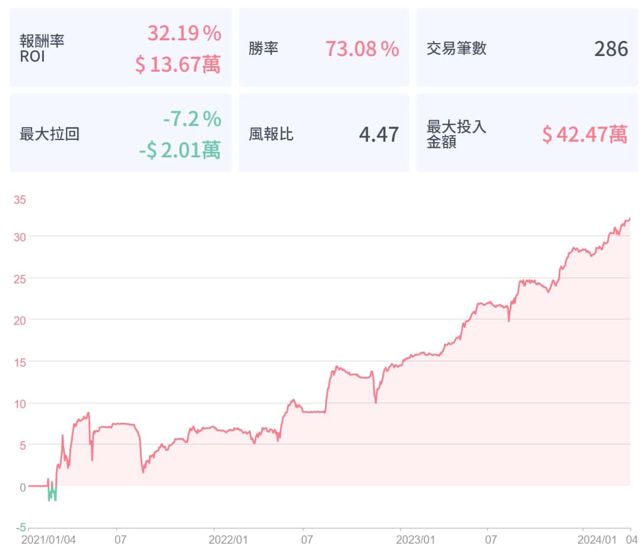Click the 風報比 label
Viewport: 642px width, 551px height.
271,134
